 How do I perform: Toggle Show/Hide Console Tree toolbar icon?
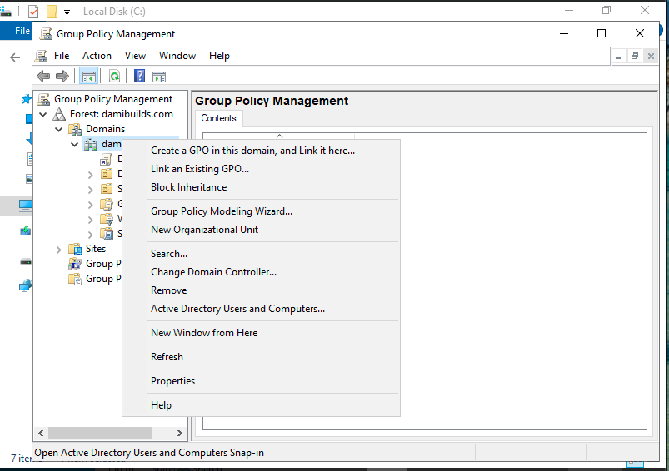[x=89, y=77]
